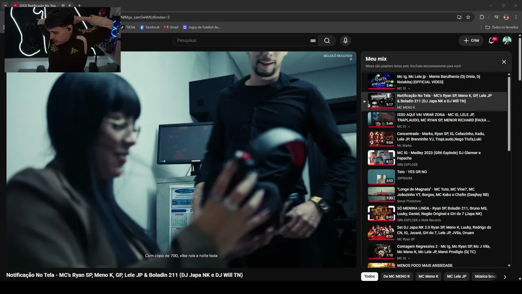Viewport: 522px width, 294px height.
Task: Open the Chrome profile avatar
Action: point(506,17)
